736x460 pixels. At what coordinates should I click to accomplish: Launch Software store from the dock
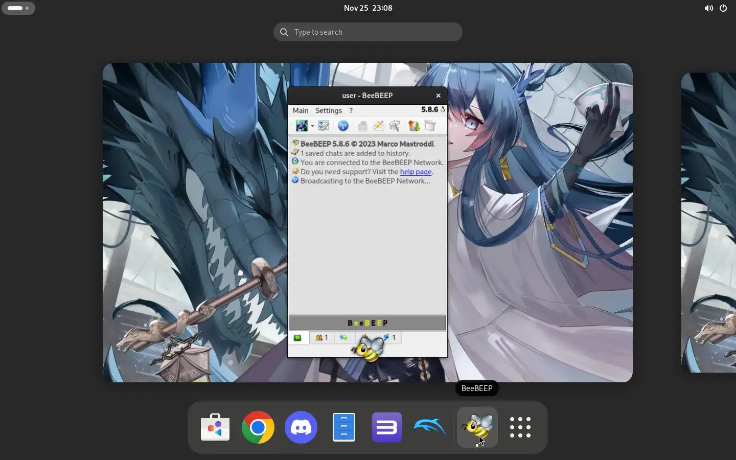[x=215, y=427]
